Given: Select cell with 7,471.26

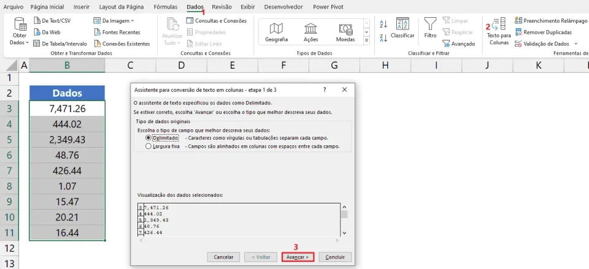Looking at the screenshot, I should tap(67, 109).
